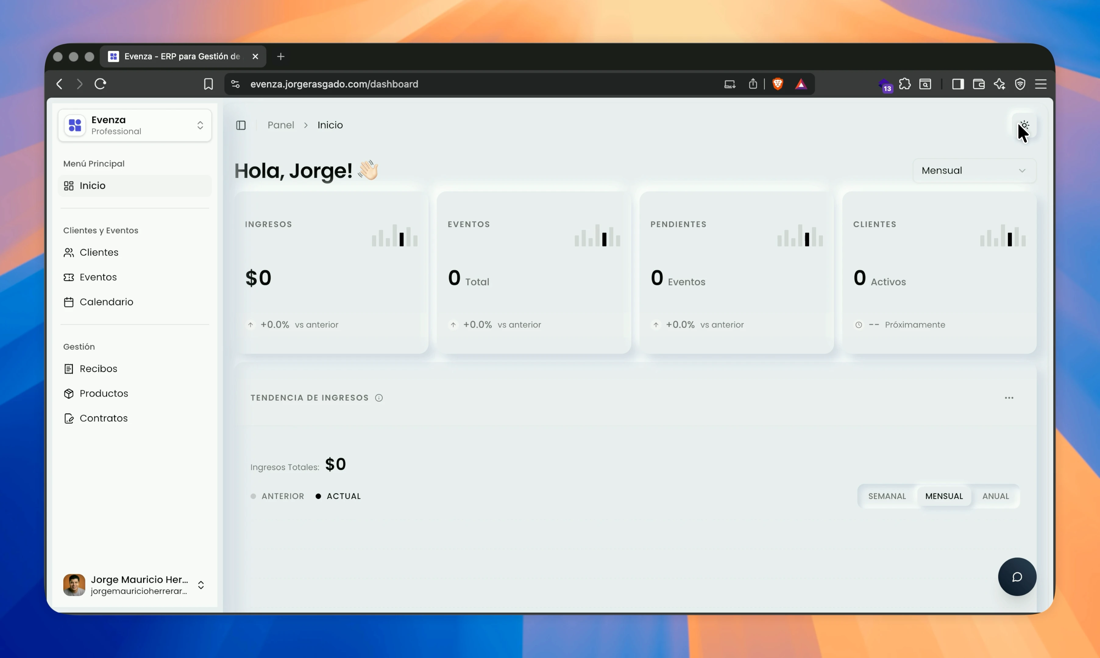Expand the Jorge Mauricio account menu
1100x658 pixels.
pyautogui.click(x=201, y=584)
